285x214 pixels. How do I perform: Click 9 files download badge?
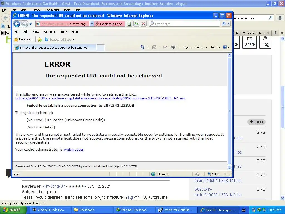coord(256,122)
